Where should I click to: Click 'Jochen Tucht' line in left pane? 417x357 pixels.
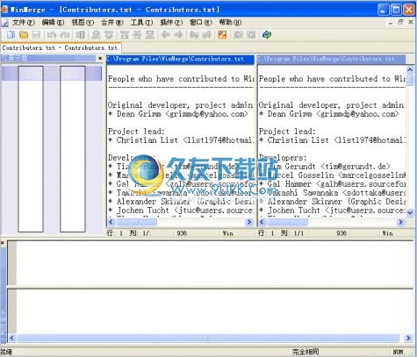click(x=180, y=211)
